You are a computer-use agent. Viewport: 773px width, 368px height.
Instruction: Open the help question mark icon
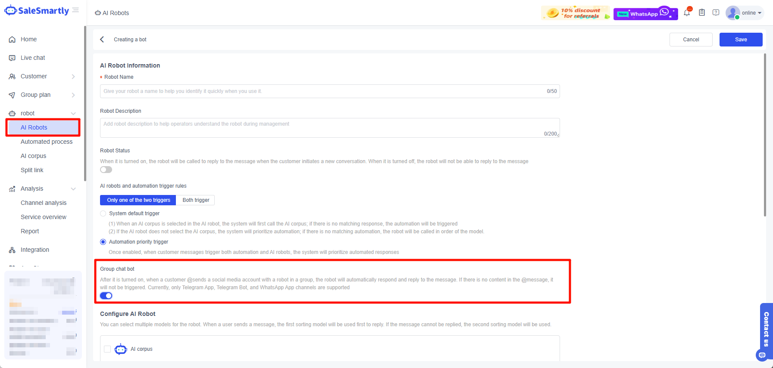click(716, 12)
